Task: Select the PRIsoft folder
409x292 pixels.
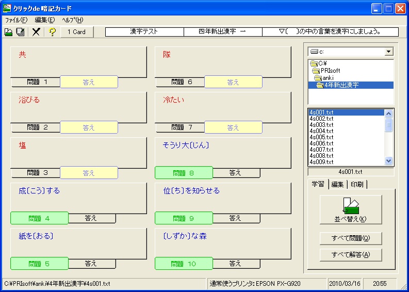Action: [x=326, y=71]
